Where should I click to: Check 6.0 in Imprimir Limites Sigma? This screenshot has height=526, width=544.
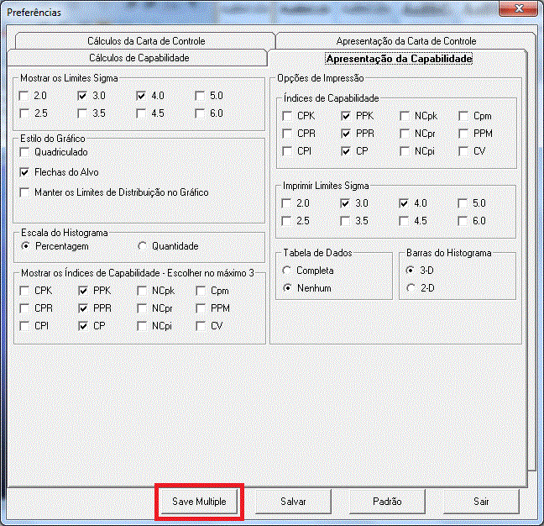pos(463,221)
